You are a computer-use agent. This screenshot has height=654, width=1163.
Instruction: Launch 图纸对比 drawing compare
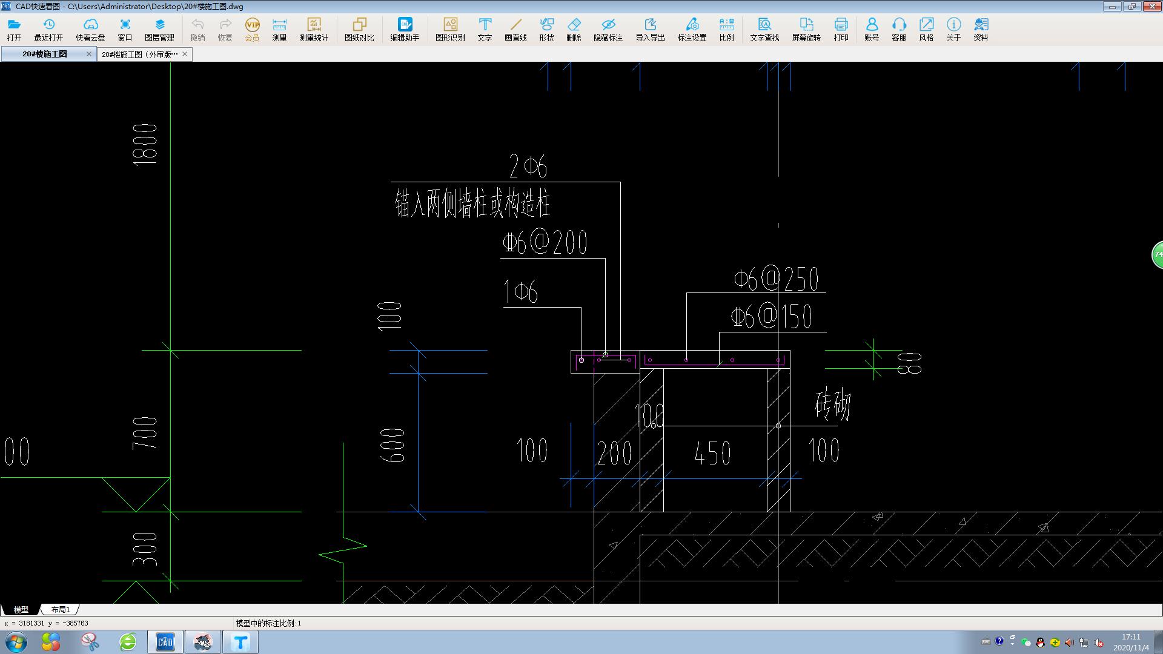tap(359, 29)
